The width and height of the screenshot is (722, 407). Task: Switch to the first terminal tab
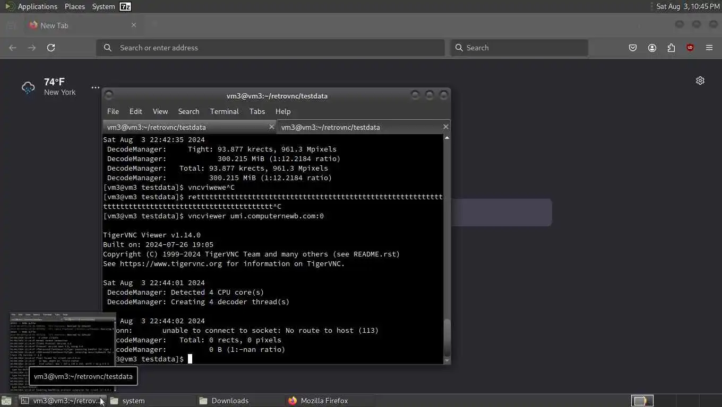click(190, 127)
